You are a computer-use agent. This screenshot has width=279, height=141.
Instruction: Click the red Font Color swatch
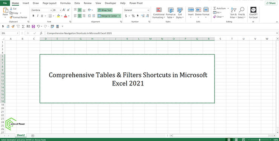[66, 16]
